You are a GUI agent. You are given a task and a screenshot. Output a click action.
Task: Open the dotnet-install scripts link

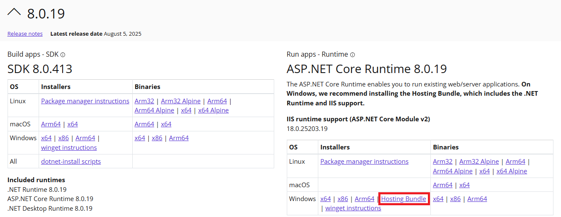click(x=71, y=162)
